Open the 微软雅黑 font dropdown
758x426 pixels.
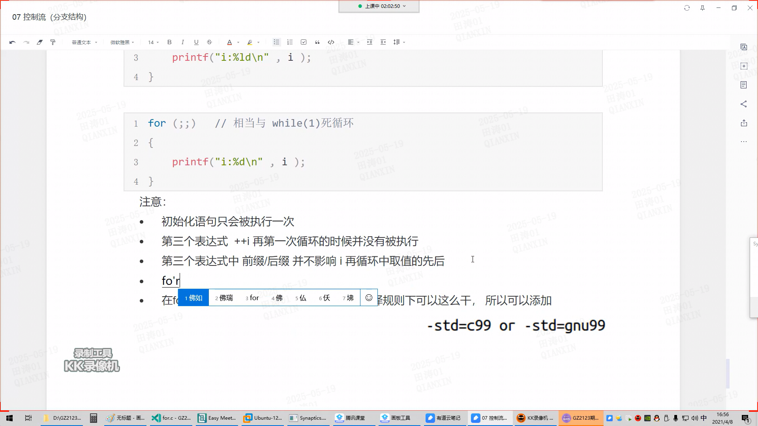[122, 42]
